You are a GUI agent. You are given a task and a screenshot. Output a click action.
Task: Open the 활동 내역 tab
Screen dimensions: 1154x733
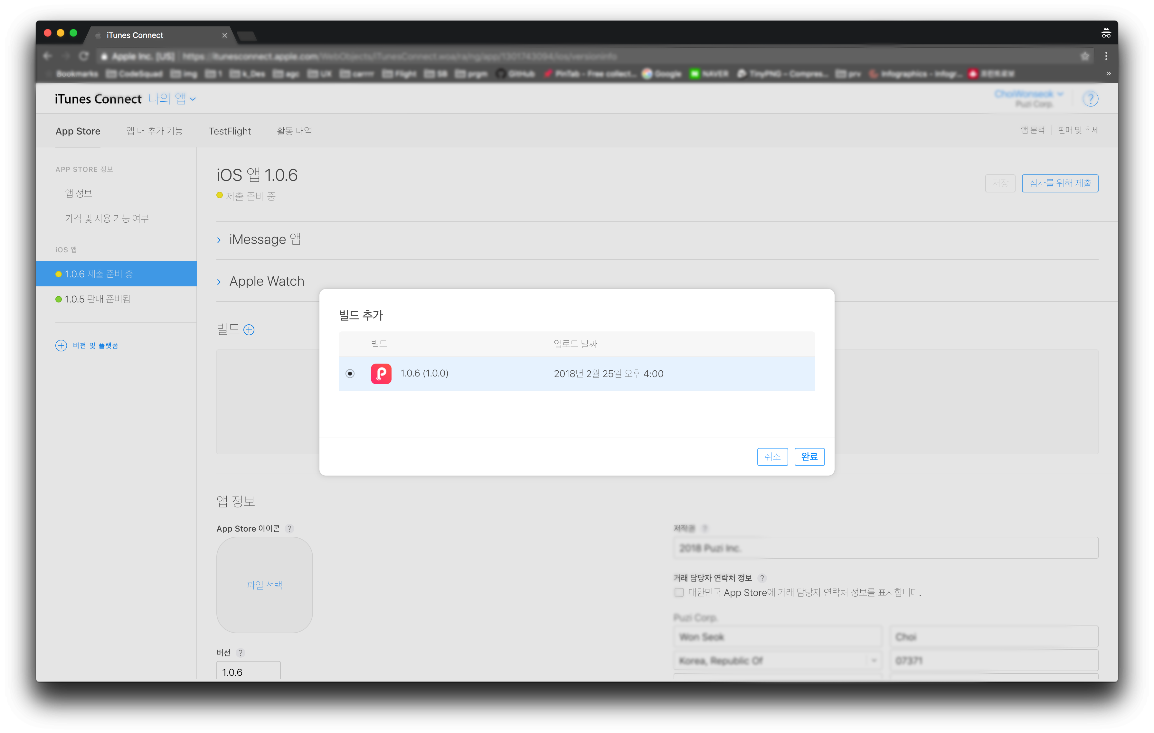click(x=294, y=131)
